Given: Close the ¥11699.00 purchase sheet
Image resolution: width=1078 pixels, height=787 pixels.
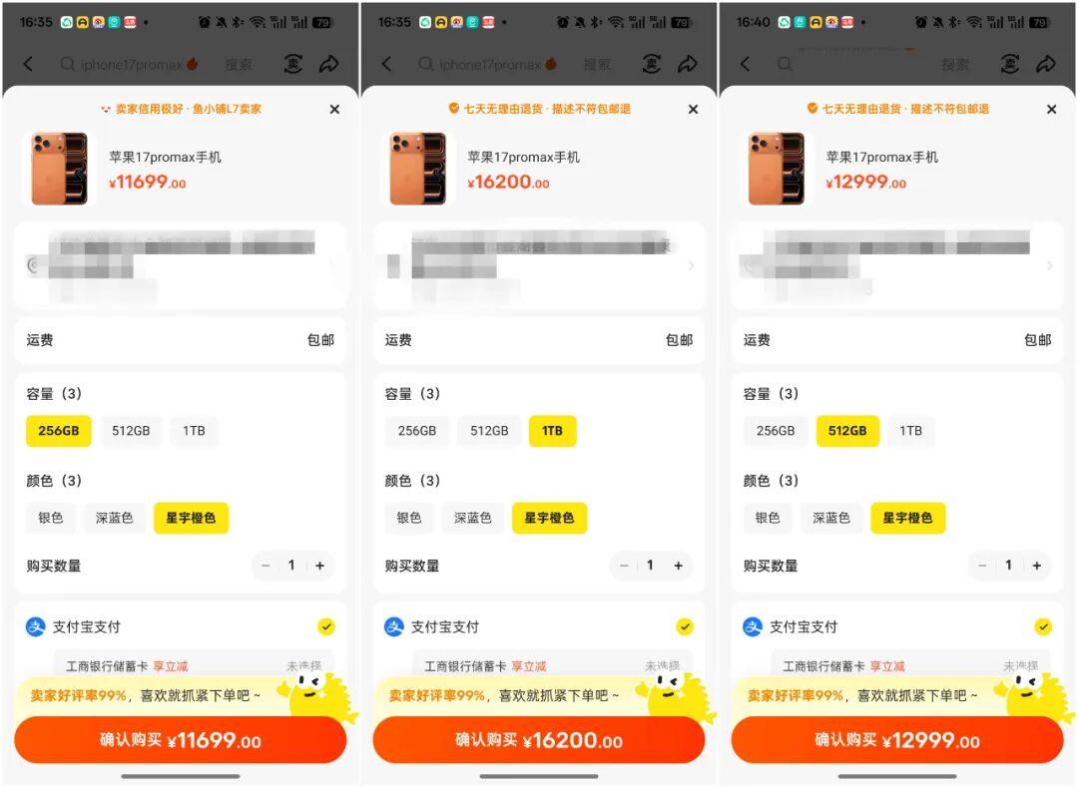Looking at the screenshot, I should click(x=334, y=109).
